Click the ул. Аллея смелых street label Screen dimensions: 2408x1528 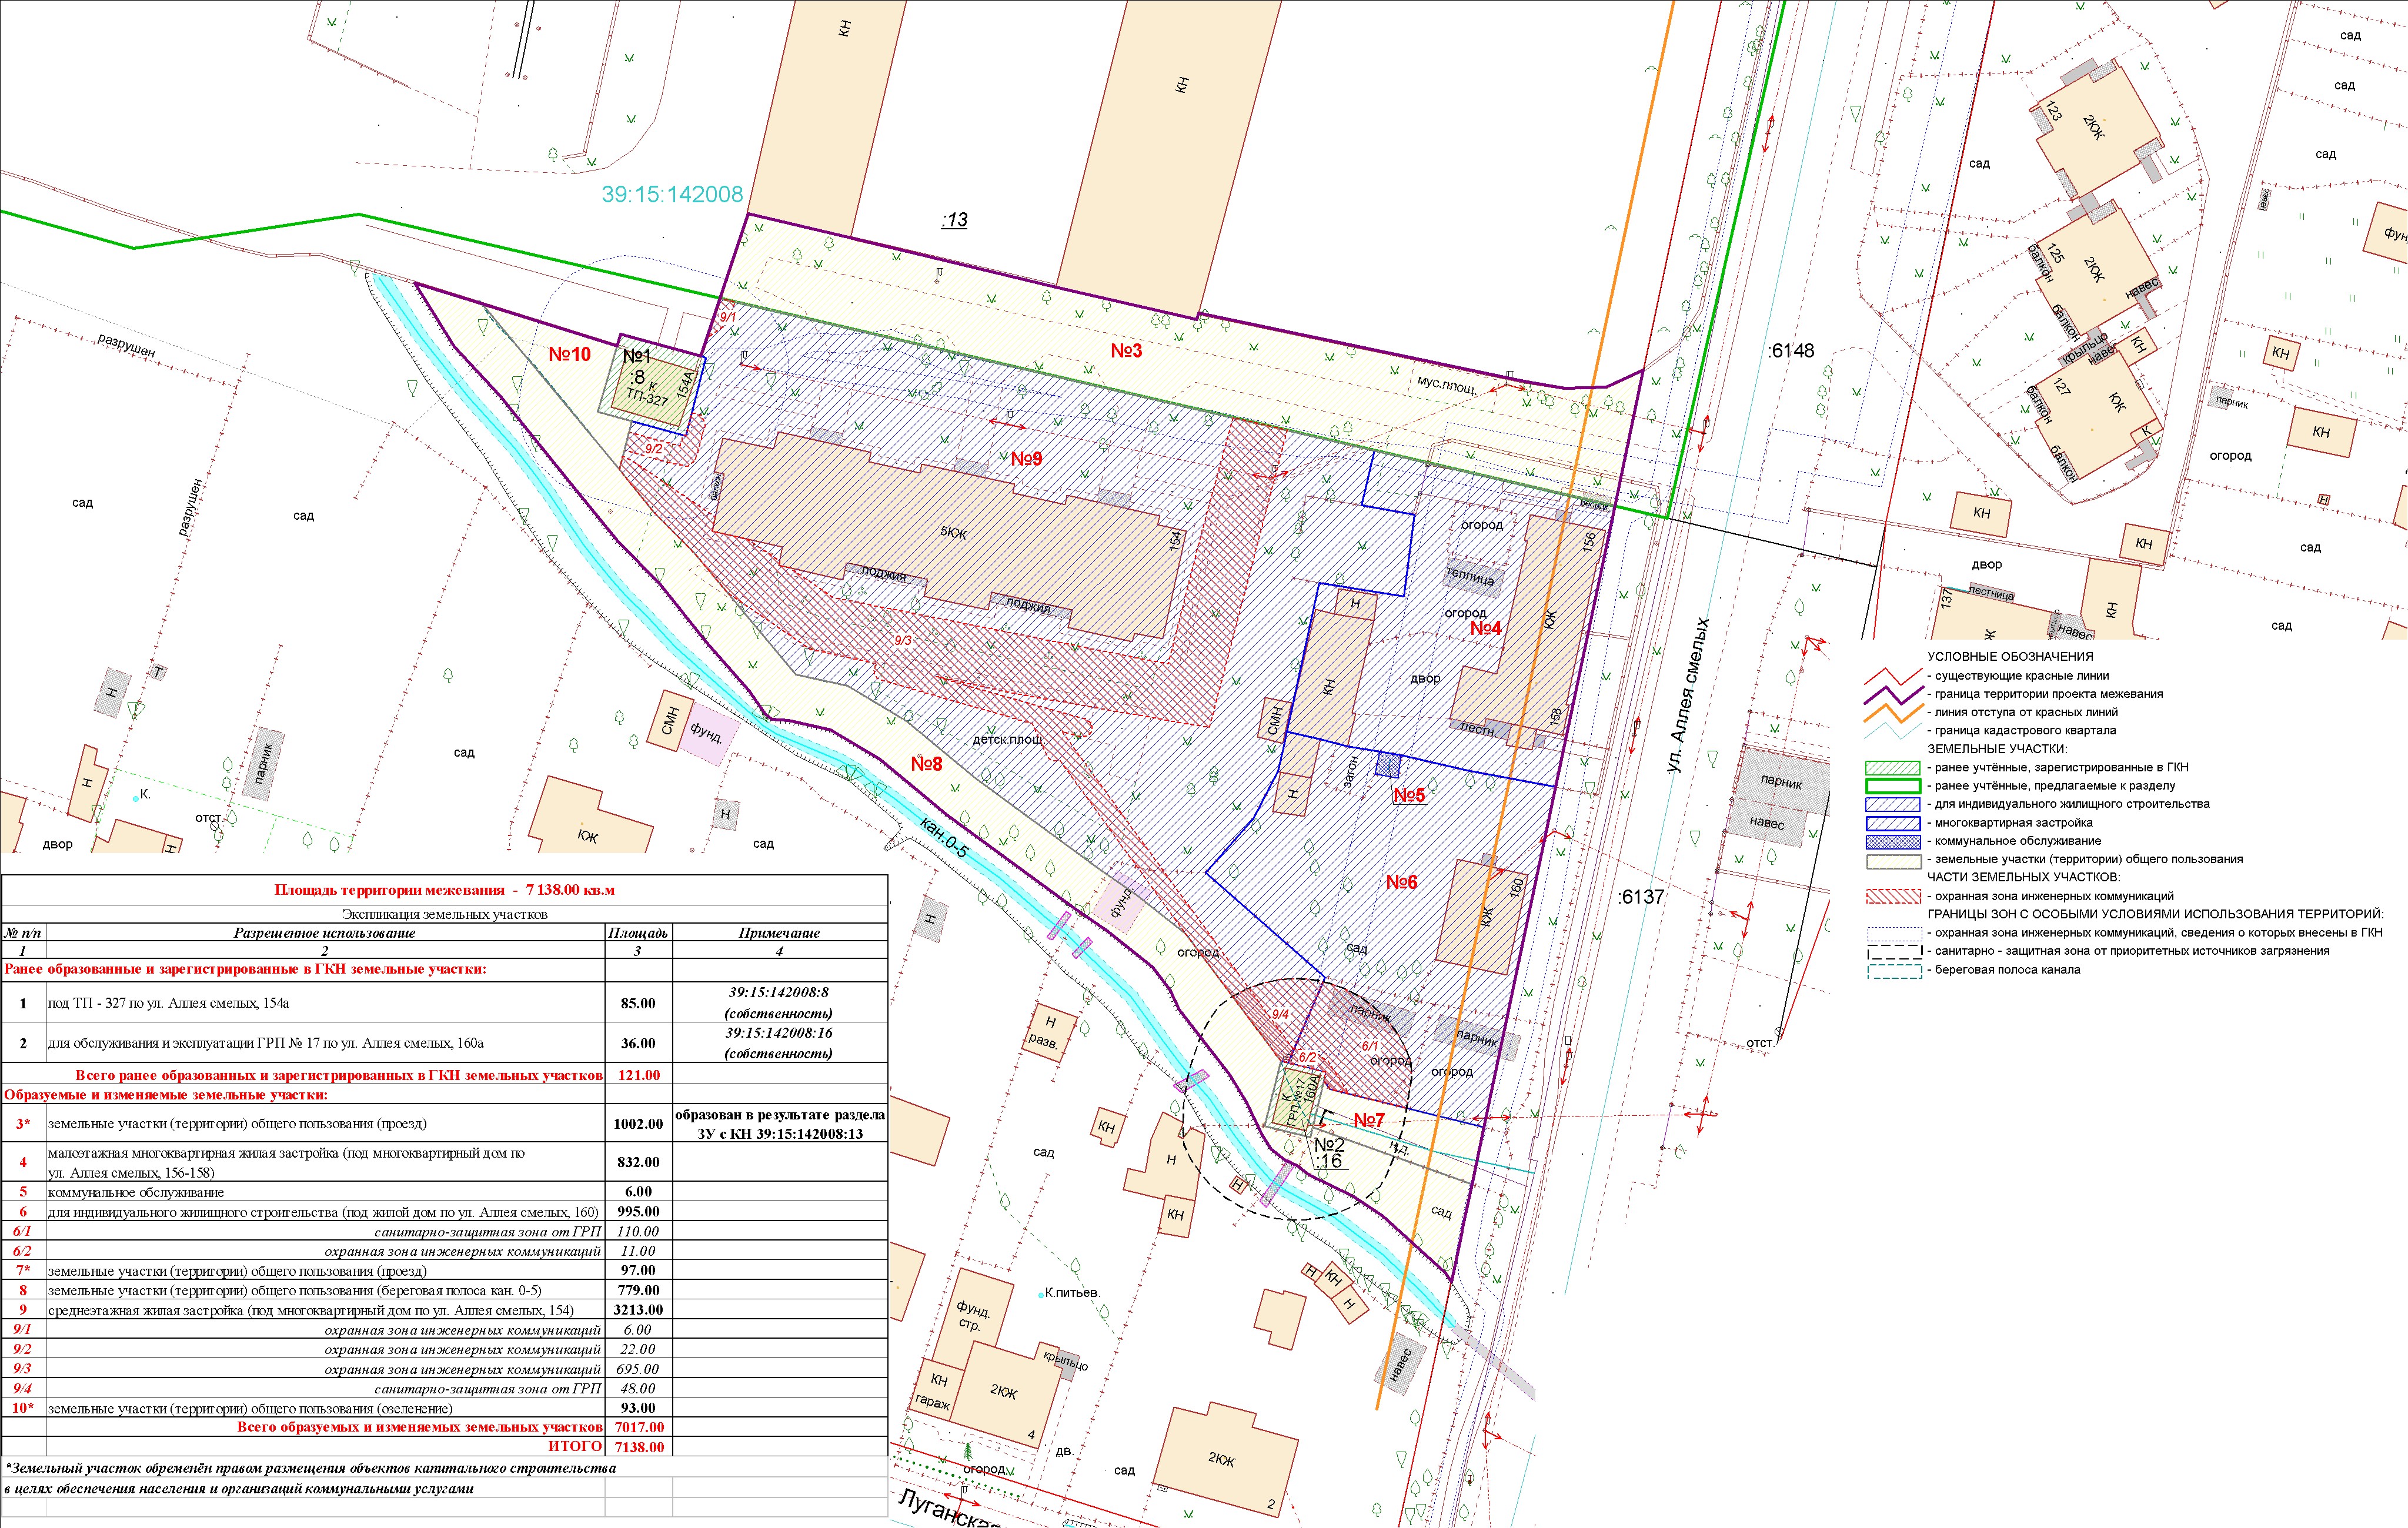coord(1688,695)
